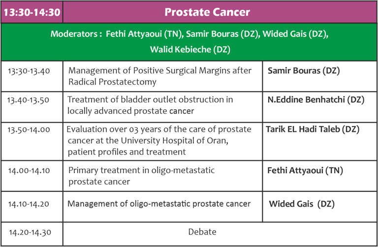The image size is (378, 247).
Task: Select the Prostate Cancer session title
Action: [207, 12]
